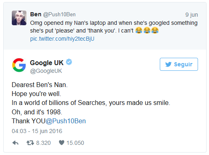Viewport: 209px width, 155px height.
Task: Click the Google UK account name
Action: coord(47,63)
